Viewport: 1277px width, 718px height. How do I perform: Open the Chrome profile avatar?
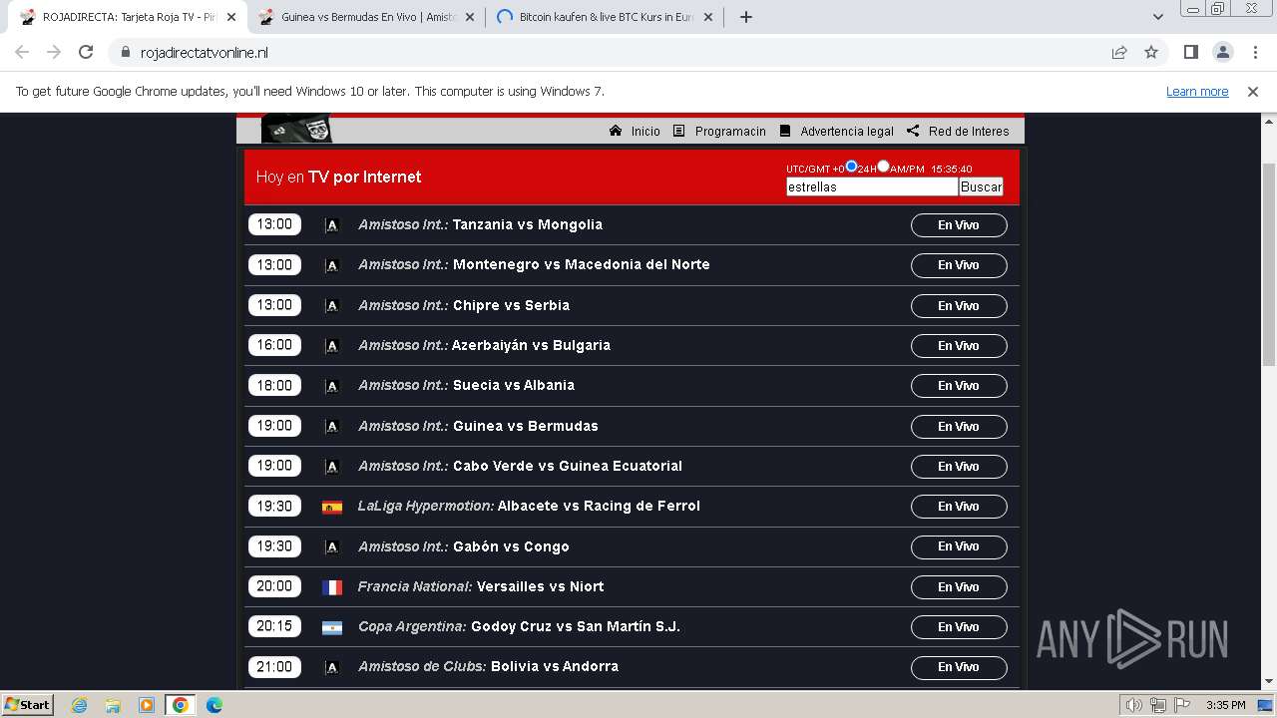(1222, 52)
